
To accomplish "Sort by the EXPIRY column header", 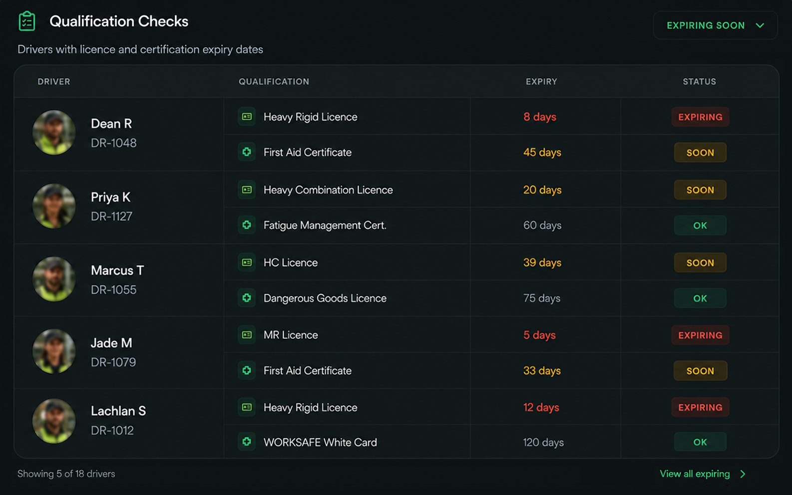I will click(541, 81).
